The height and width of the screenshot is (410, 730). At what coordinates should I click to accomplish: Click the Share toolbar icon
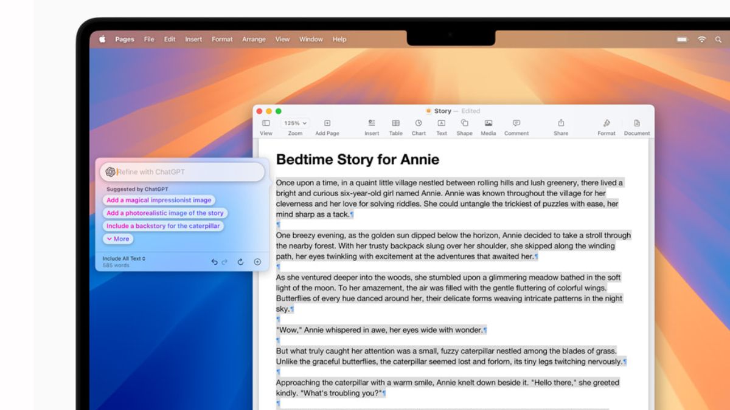click(561, 123)
